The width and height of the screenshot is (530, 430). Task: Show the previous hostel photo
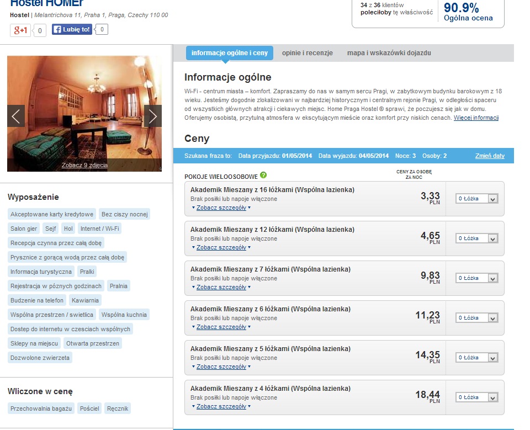(16, 116)
